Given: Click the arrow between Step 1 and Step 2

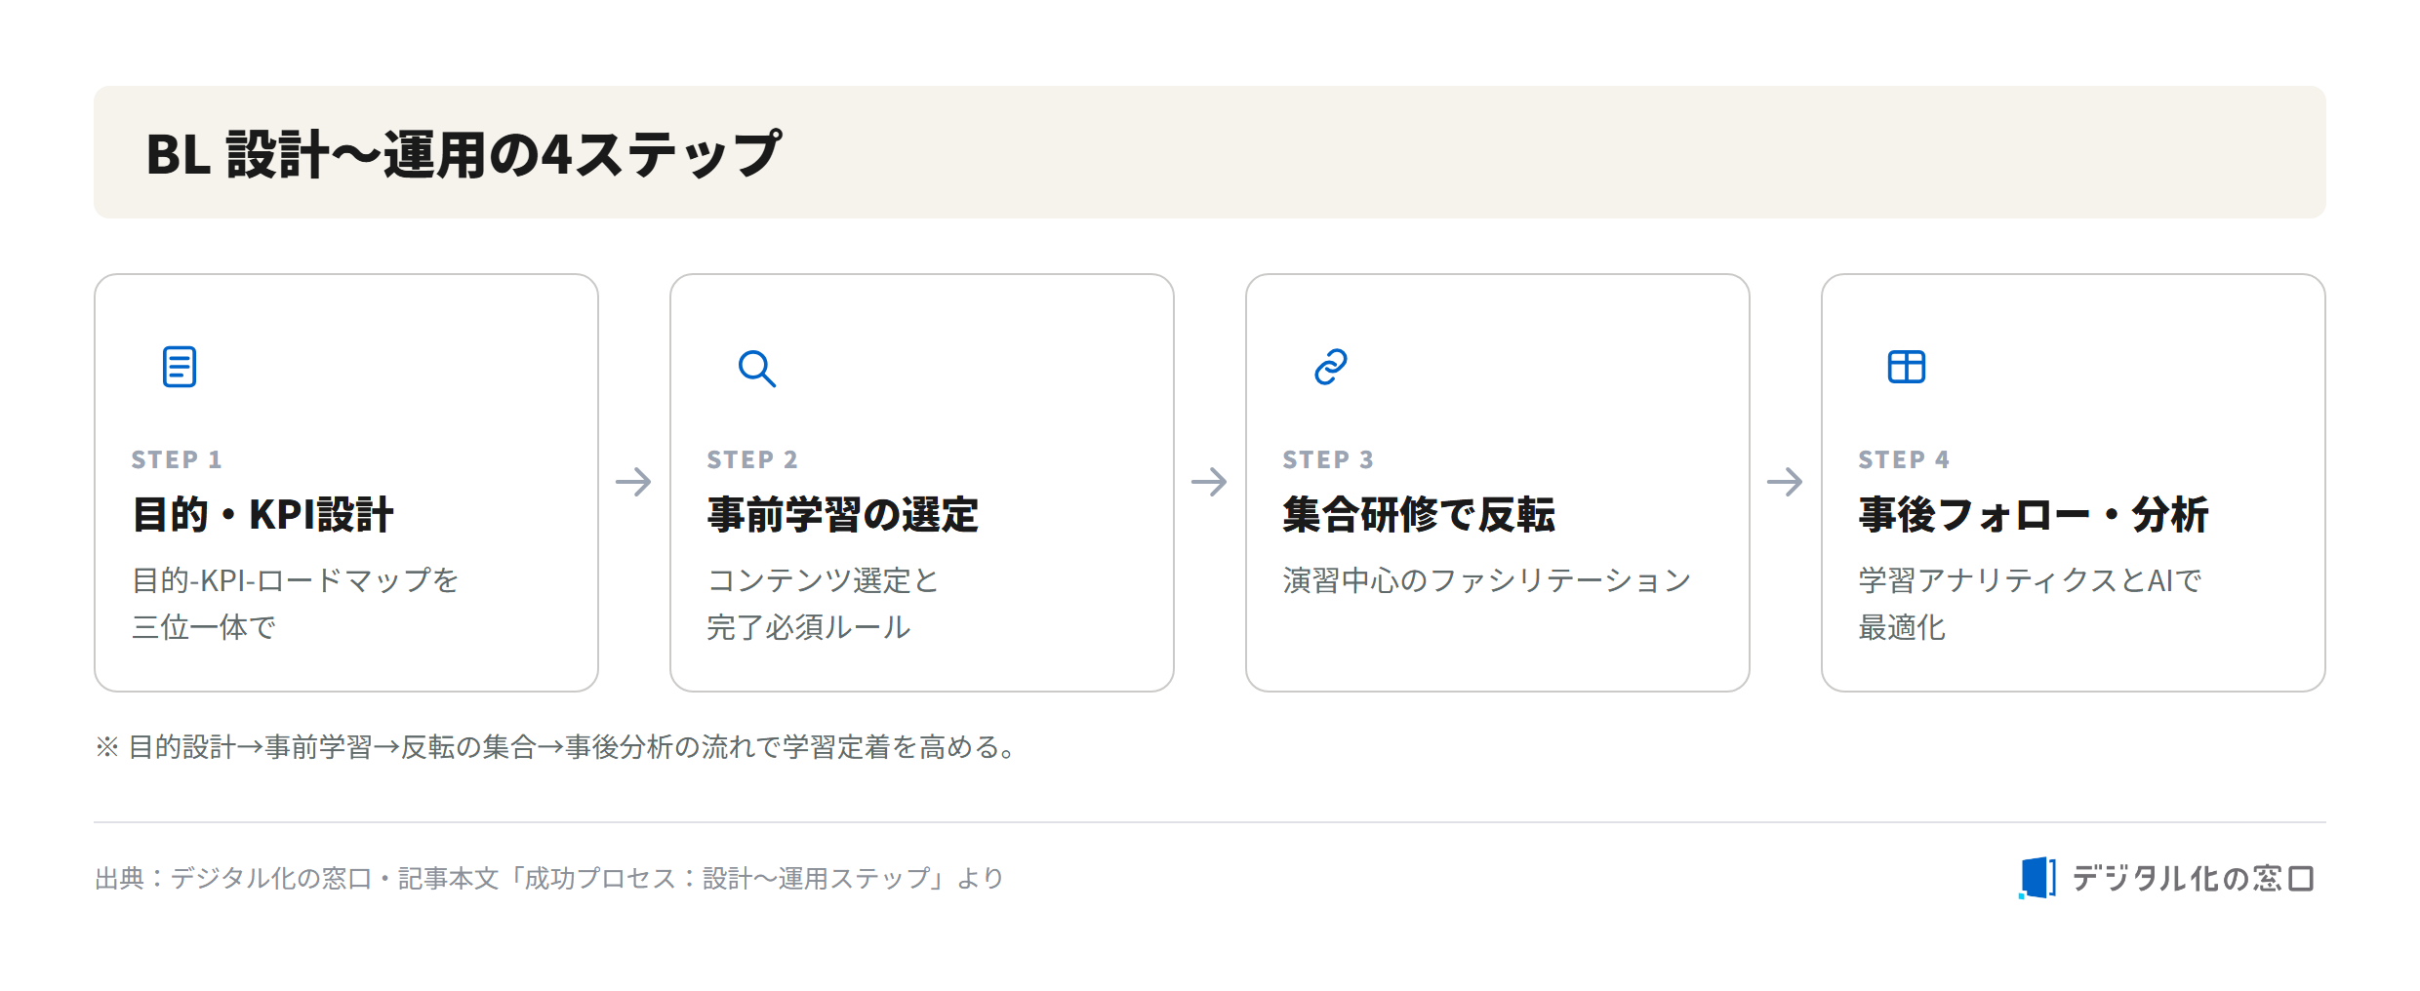Looking at the screenshot, I should pos(634,482).
